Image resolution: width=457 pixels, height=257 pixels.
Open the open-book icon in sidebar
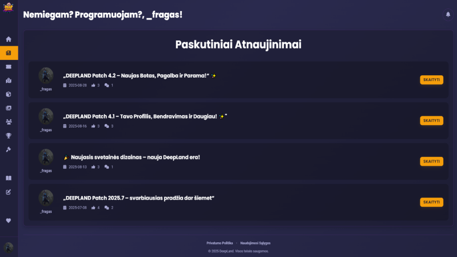(9, 178)
